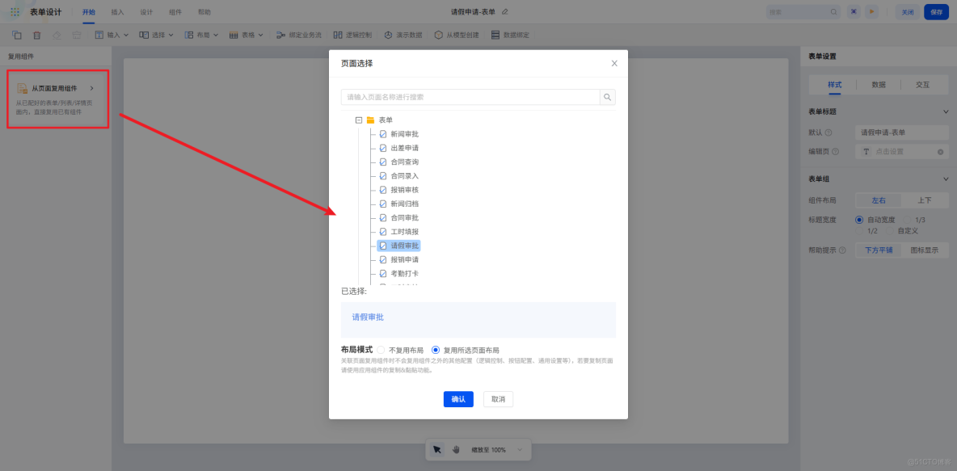This screenshot has width=957, height=471.
Task: Click the cursor selection tool at the bottom
Action: tap(436, 448)
